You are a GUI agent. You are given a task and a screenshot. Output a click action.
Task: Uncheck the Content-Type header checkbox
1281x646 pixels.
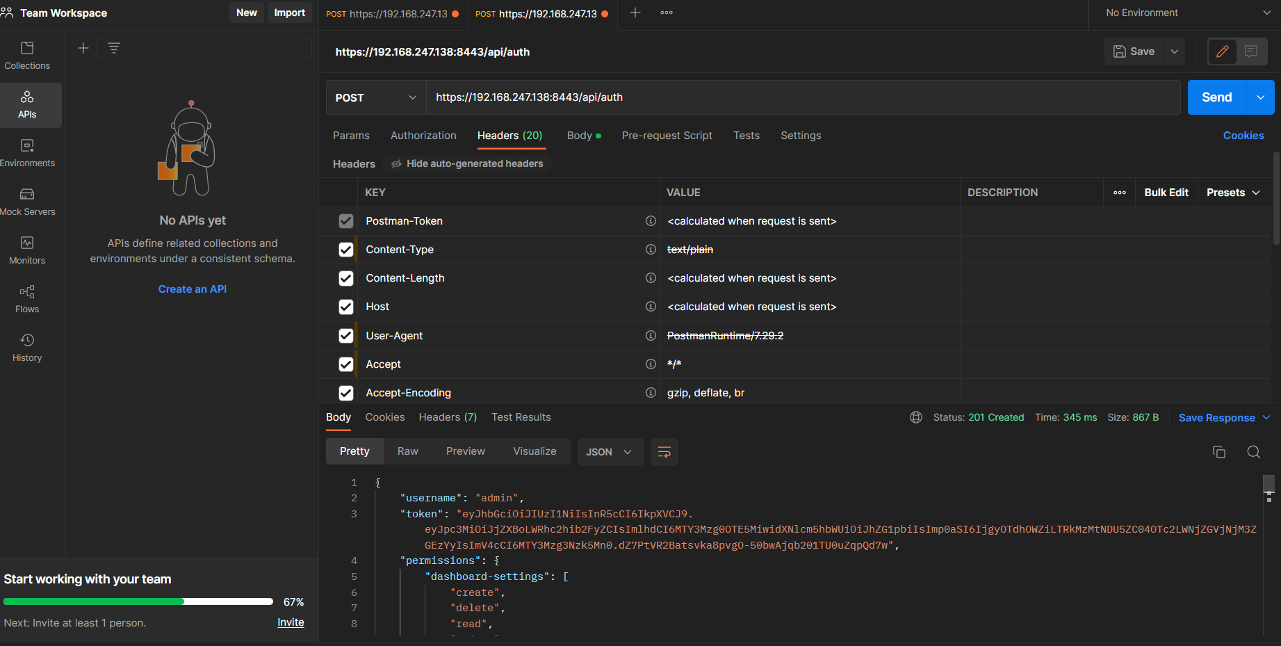(x=345, y=250)
